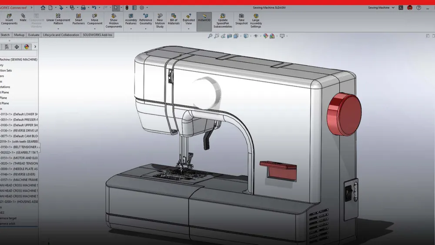Image resolution: width=435 pixels, height=245 pixels.
Task: Click the Edit Appearance color ball icon
Action: pos(265,36)
